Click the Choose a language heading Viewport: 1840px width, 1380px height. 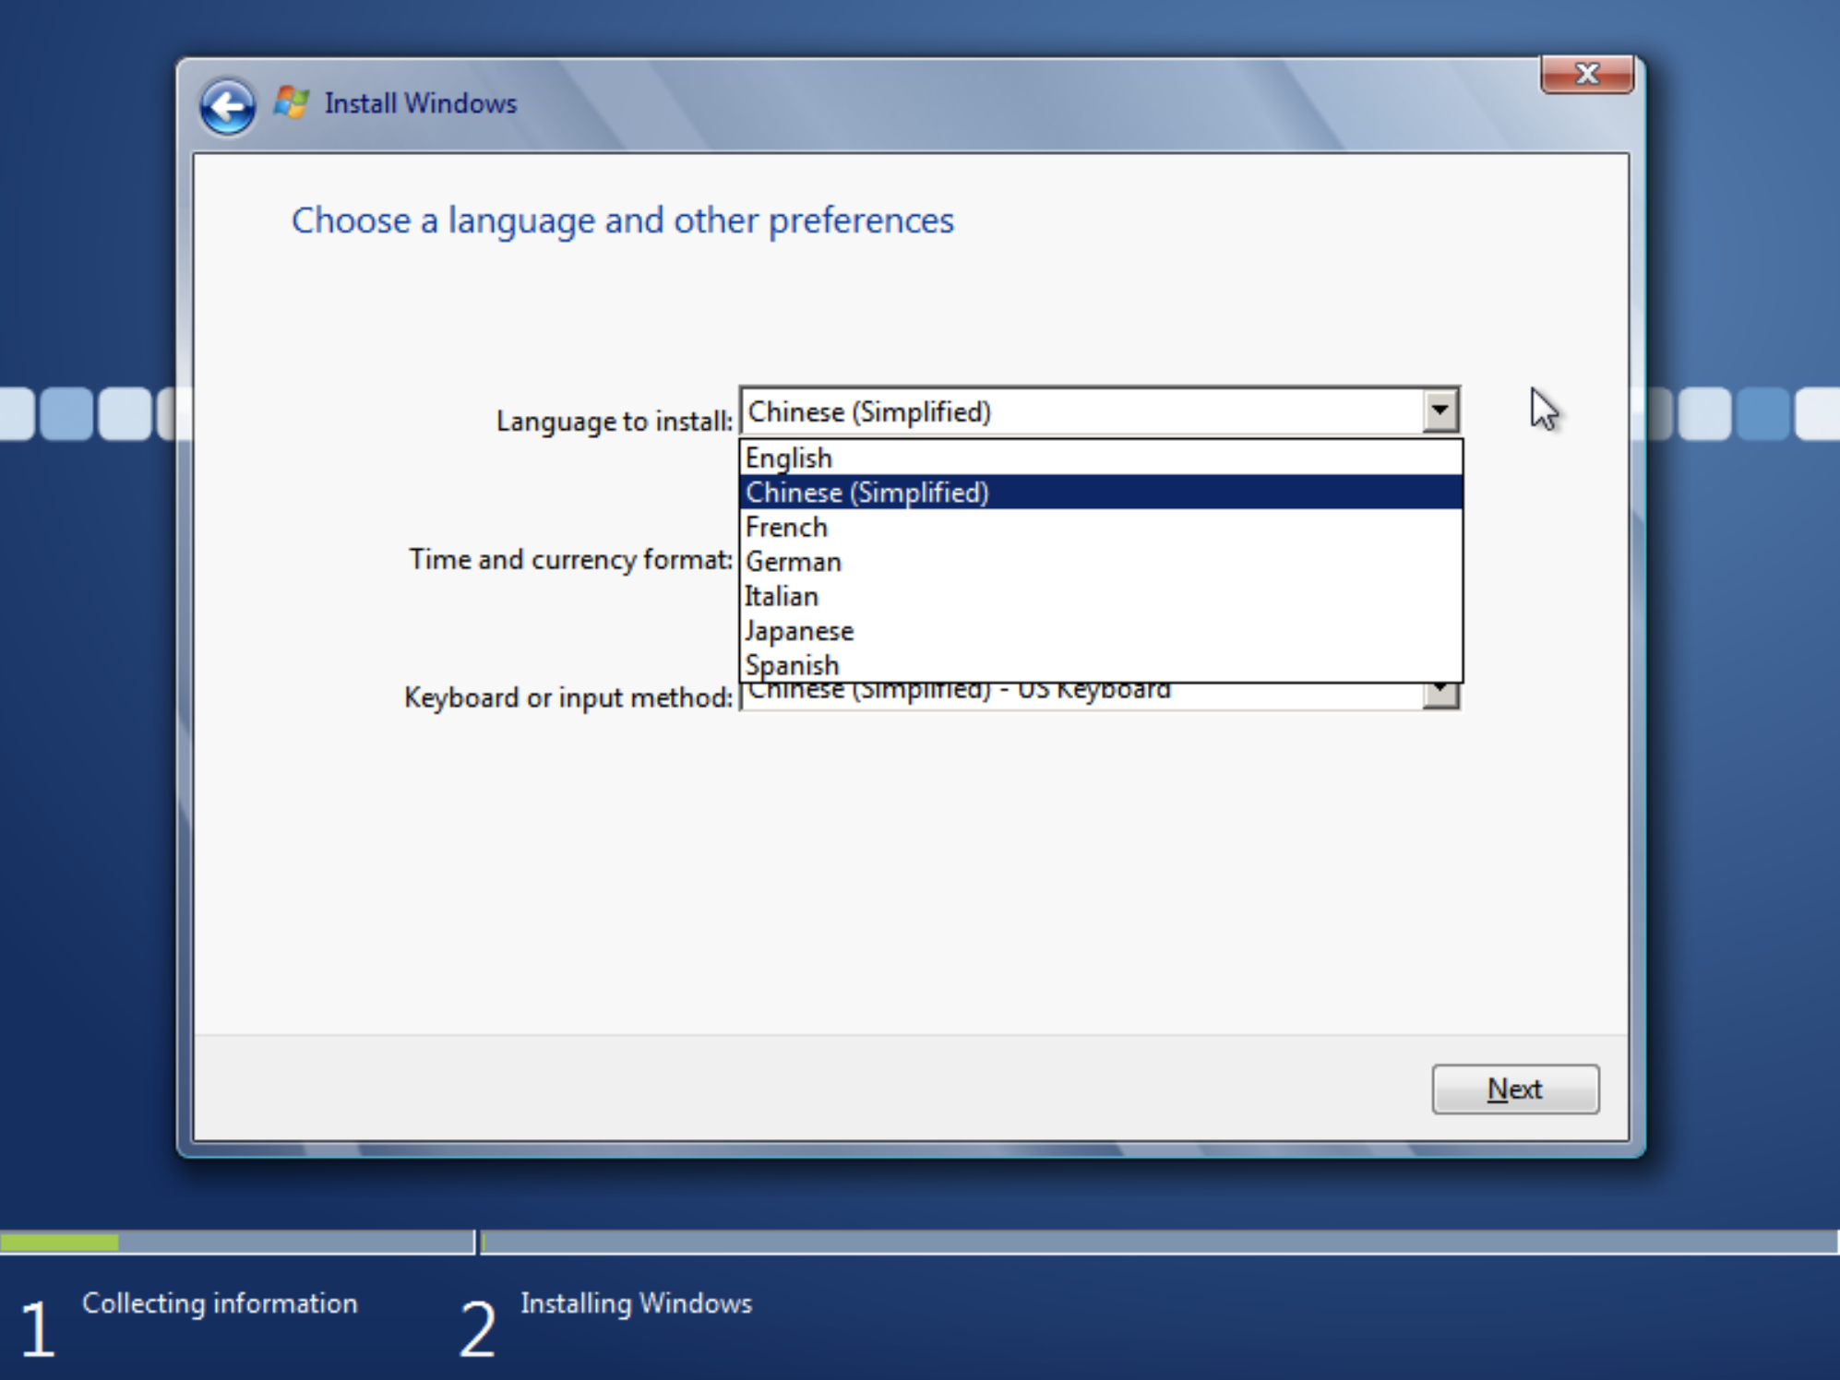pyautogui.click(x=622, y=220)
